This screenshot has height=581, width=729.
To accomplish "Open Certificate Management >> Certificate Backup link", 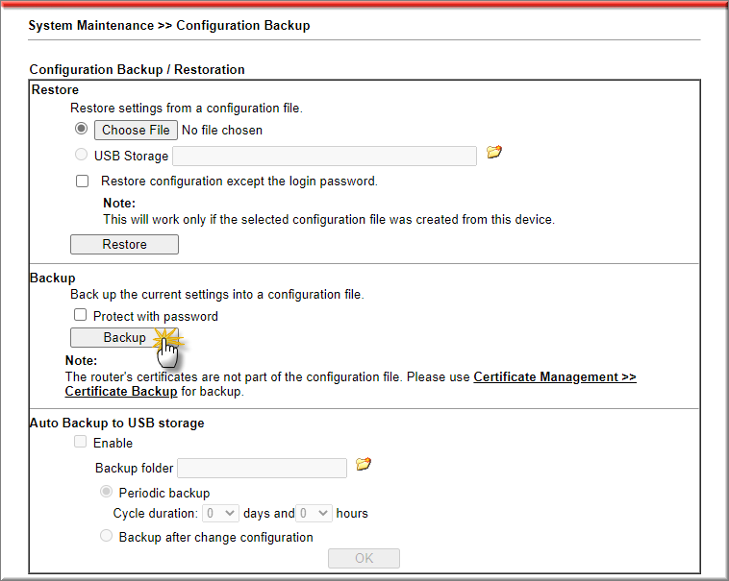I will [555, 376].
